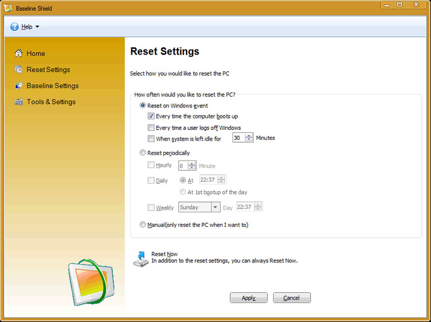The width and height of the screenshot is (431, 322).
Task: Select the daily At time radio button
Action: [183, 180]
